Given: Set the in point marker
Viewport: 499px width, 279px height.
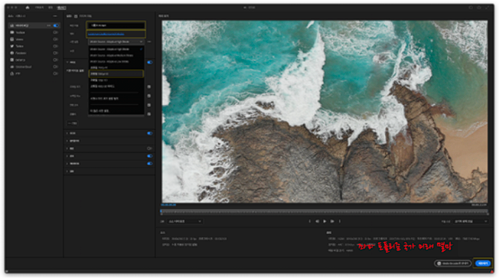Looking at the screenshot, I should 309,221.
